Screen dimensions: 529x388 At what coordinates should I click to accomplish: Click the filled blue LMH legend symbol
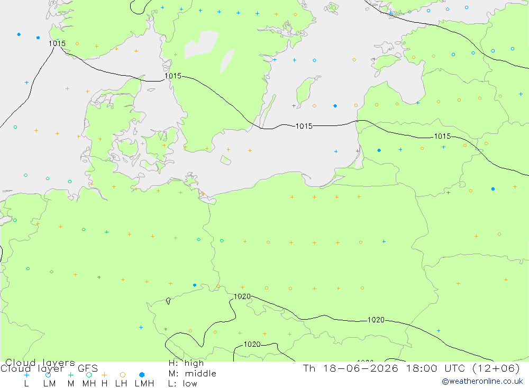click(x=142, y=375)
